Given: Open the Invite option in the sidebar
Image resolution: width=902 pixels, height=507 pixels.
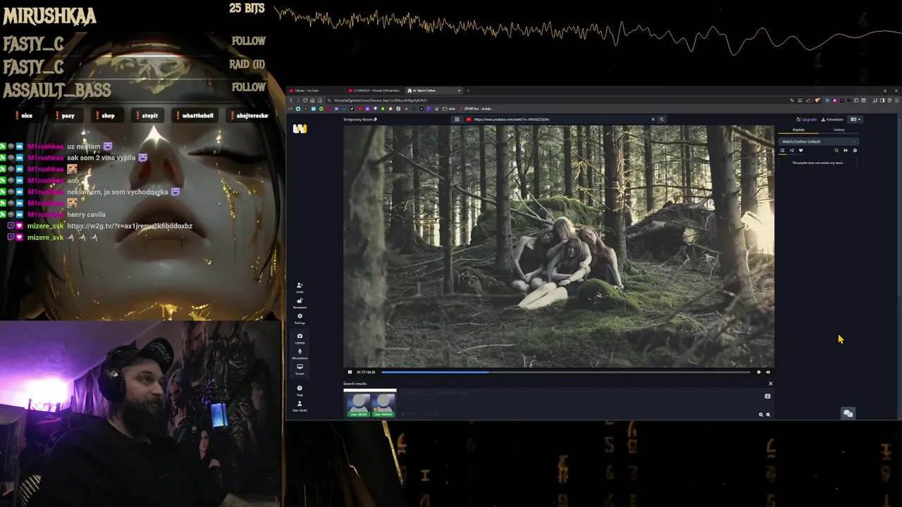Looking at the screenshot, I should coord(299,287).
